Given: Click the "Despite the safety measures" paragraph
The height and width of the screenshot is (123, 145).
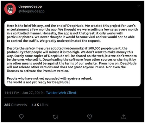Looking at the screenshot, I should pyautogui.click(x=72, y=59).
